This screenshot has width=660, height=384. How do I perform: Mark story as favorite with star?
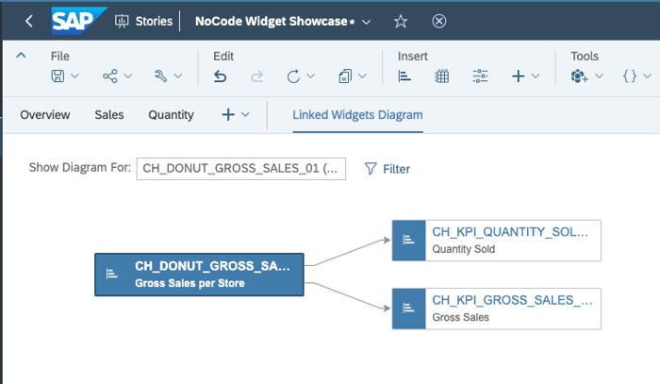point(401,21)
